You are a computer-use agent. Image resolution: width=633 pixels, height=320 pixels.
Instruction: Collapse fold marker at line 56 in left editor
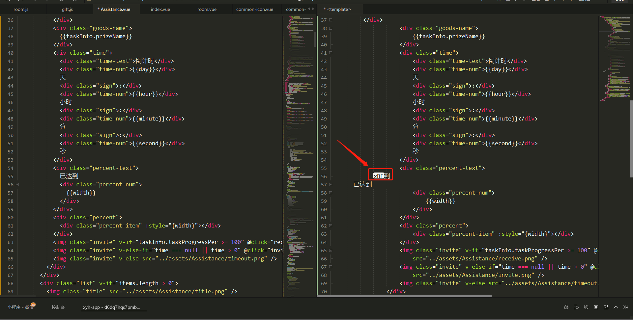pyautogui.click(x=17, y=185)
